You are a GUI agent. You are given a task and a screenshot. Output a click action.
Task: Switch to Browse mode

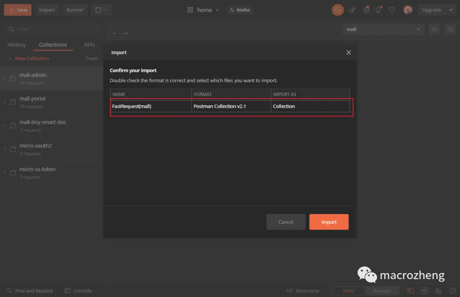coord(382,290)
